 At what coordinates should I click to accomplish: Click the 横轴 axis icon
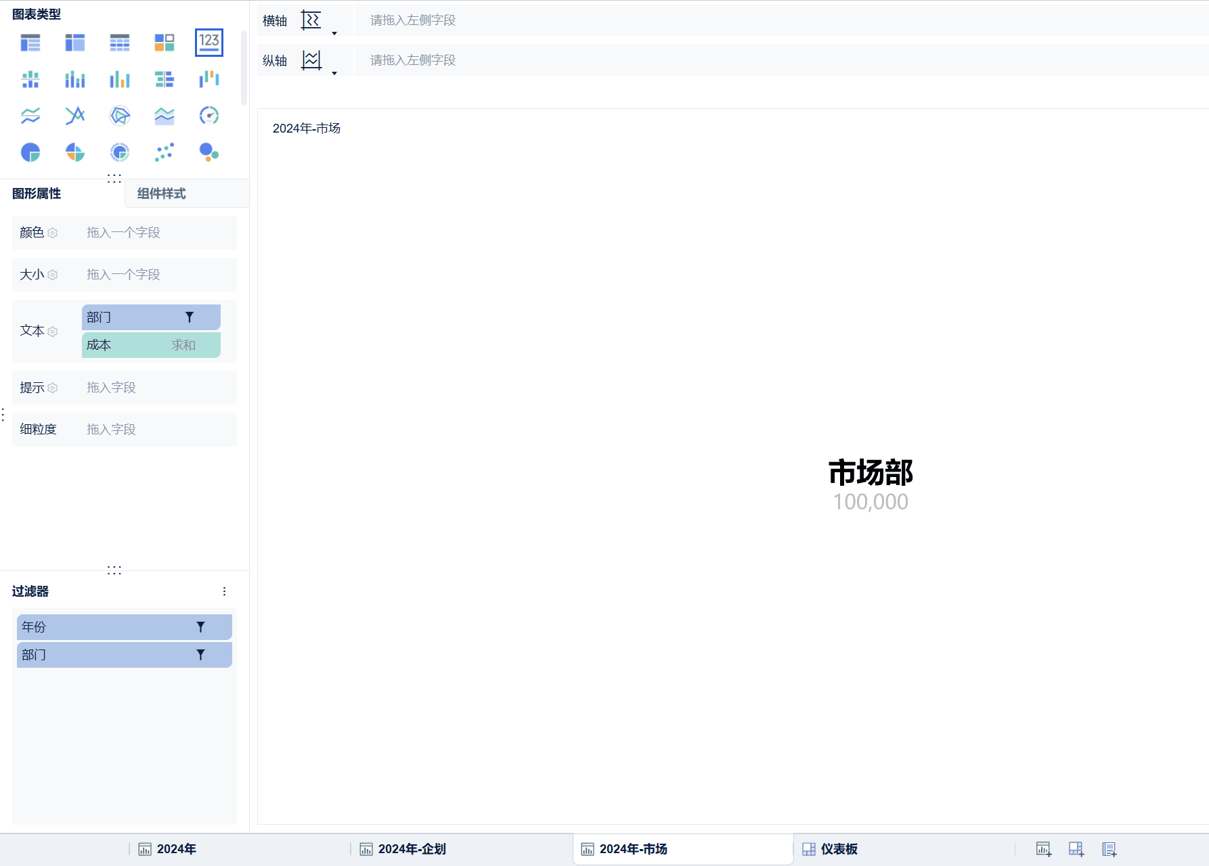pyautogui.click(x=311, y=20)
